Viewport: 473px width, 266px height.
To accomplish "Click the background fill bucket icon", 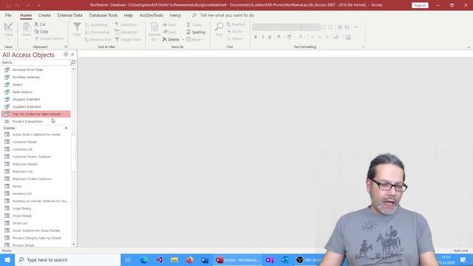I will pyautogui.click(x=300, y=37).
